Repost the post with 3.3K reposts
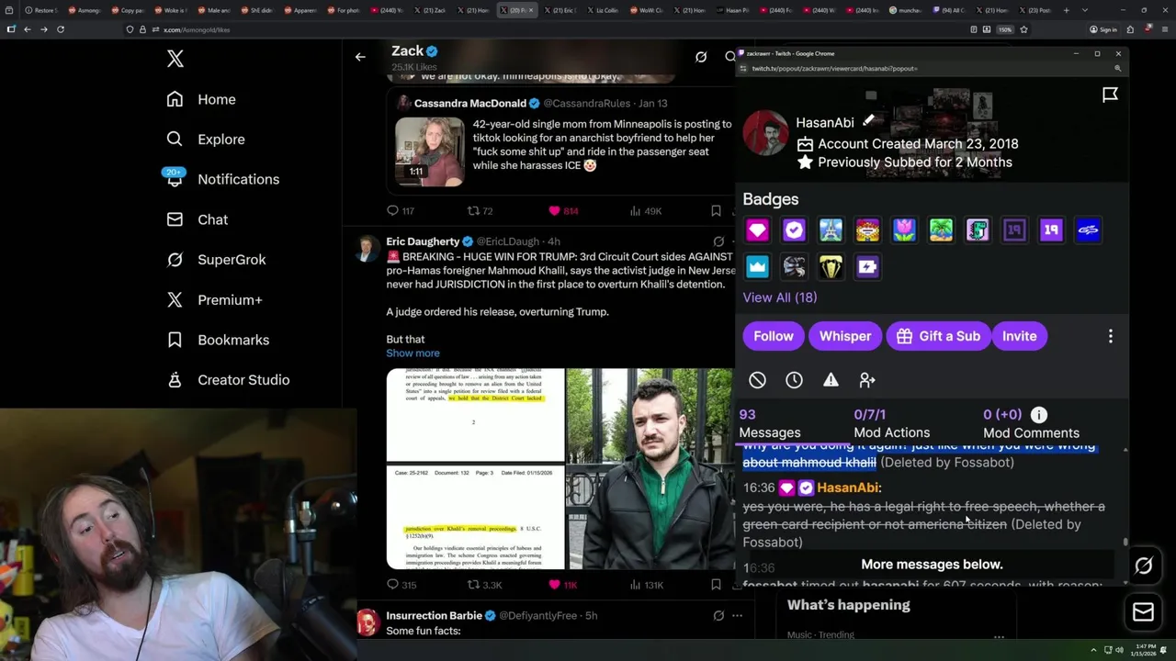Image resolution: width=1176 pixels, height=661 pixels. pyautogui.click(x=484, y=585)
